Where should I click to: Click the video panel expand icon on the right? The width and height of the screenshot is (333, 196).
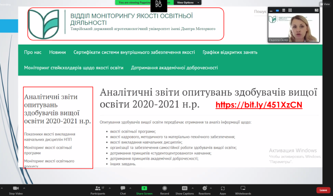[x=316, y=10]
